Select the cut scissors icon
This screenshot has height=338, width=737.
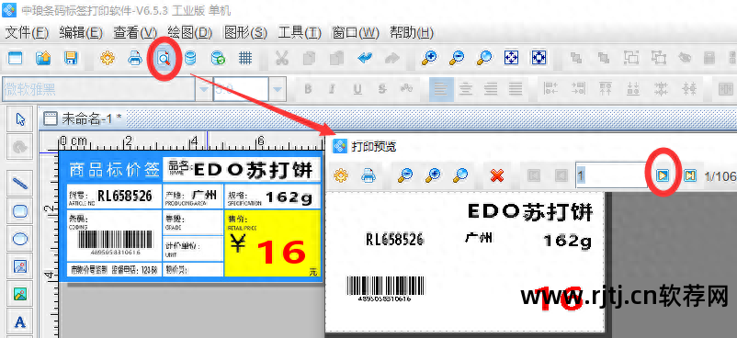point(281,58)
